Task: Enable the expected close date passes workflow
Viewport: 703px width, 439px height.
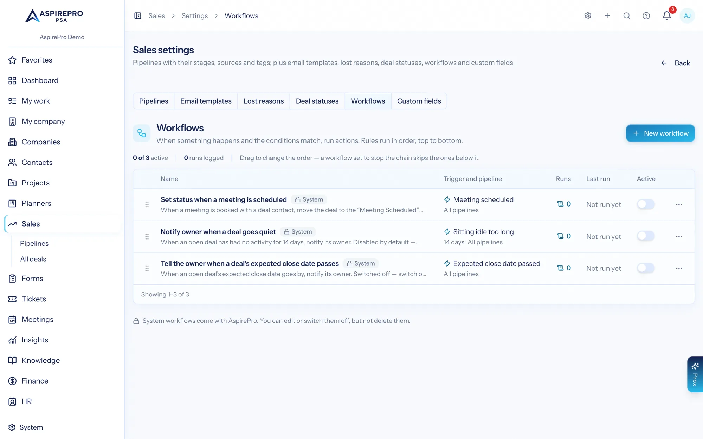Action: point(646,268)
